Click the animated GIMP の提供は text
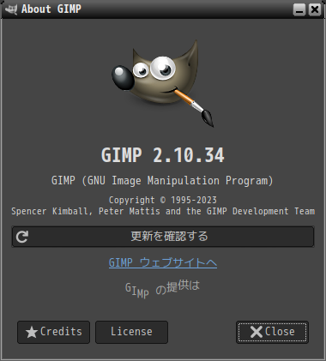Image resolution: width=326 pixels, height=361 pixels. [x=162, y=289]
